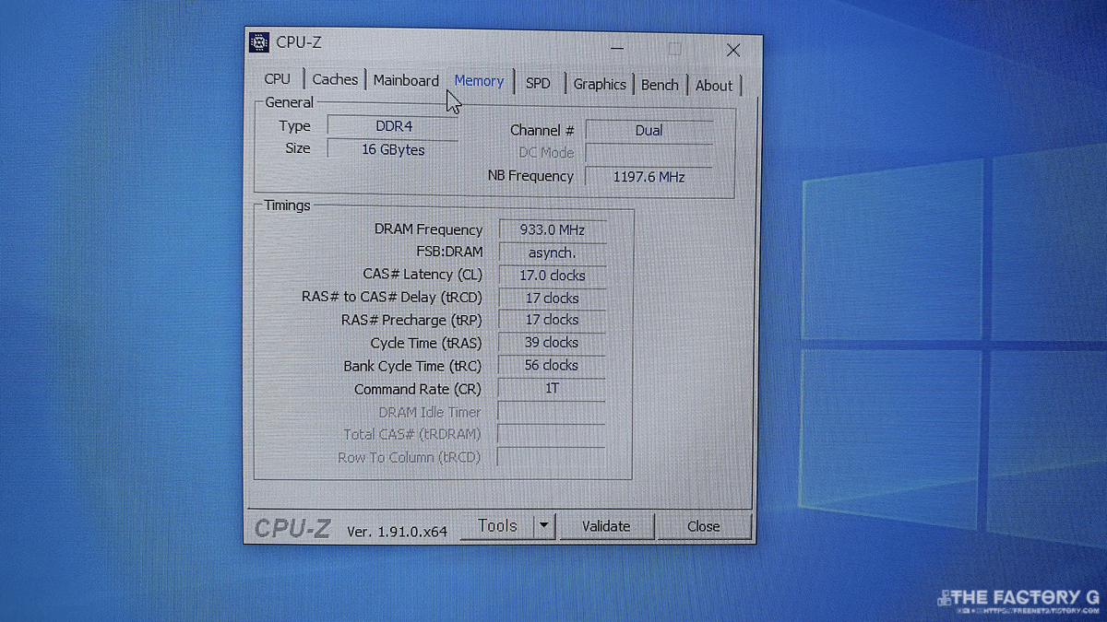Image resolution: width=1107 pixels, height=622 pixels.
Task: Click the DDR4 memory type field
Action: click(x=393, y=126)
